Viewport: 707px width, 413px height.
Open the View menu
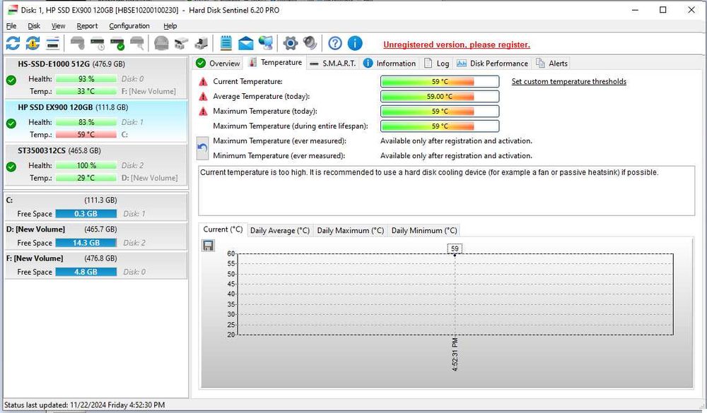tap(58, 26)
